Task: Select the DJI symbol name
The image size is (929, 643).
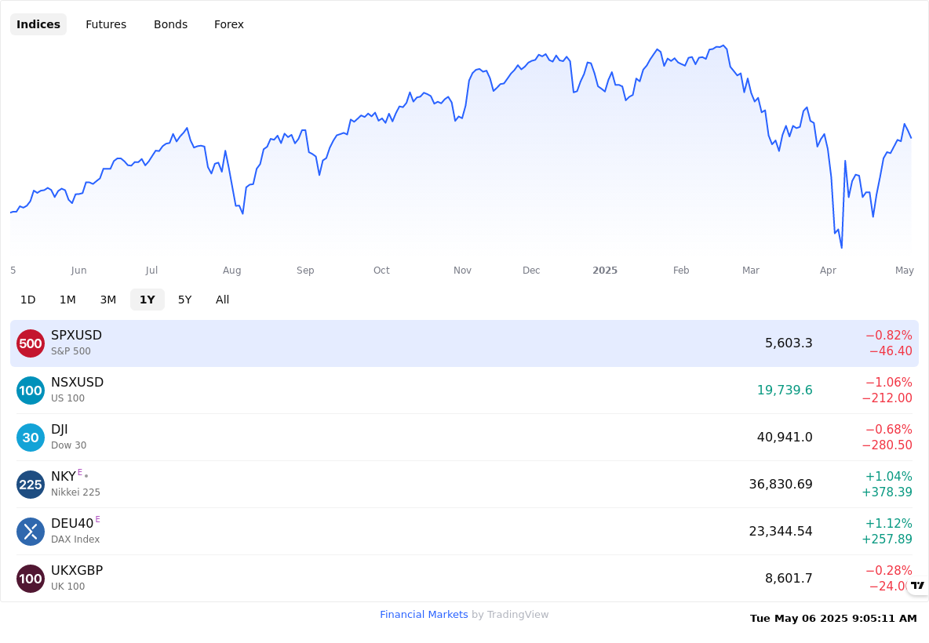Action: 60,429
